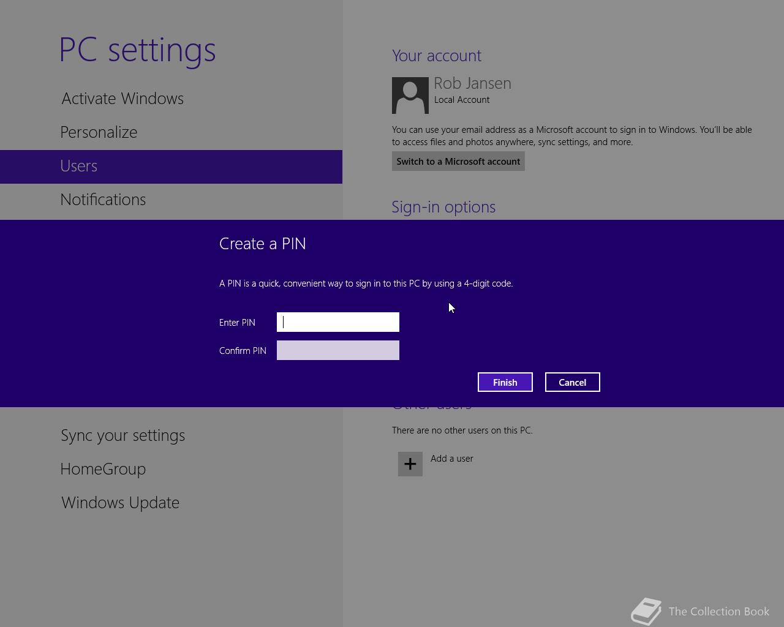
Task: Select the Users settings category
Action: (x=171, y=167)
